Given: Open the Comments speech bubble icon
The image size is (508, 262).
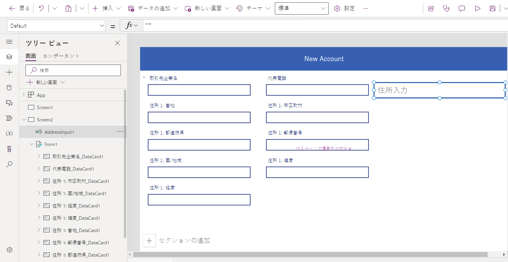Looking at the screenshot, I should pos(462,8).
